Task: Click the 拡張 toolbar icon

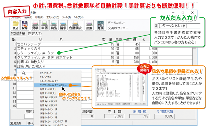Action: [89, 25]
